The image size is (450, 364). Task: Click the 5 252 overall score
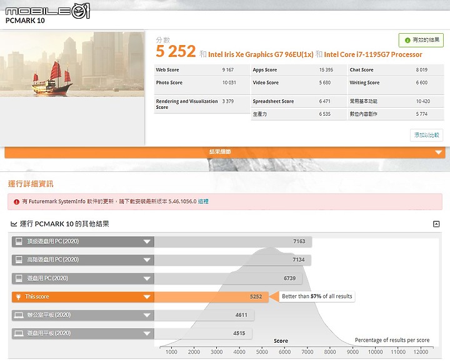coord(176,51)
